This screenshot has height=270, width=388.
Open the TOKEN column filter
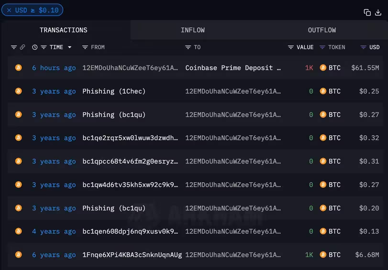322,47
